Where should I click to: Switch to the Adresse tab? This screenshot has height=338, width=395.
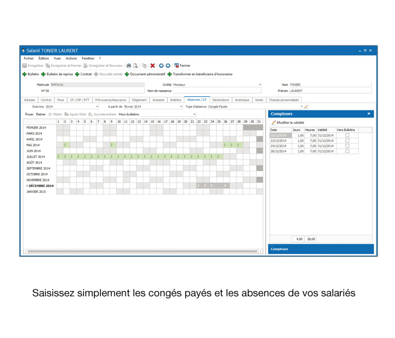pos(29,100)
